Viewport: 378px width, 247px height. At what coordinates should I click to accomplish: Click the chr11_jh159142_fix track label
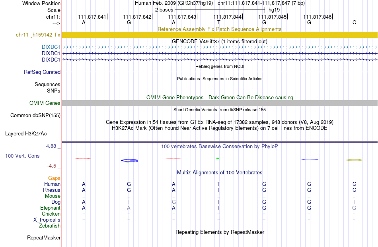38,35
